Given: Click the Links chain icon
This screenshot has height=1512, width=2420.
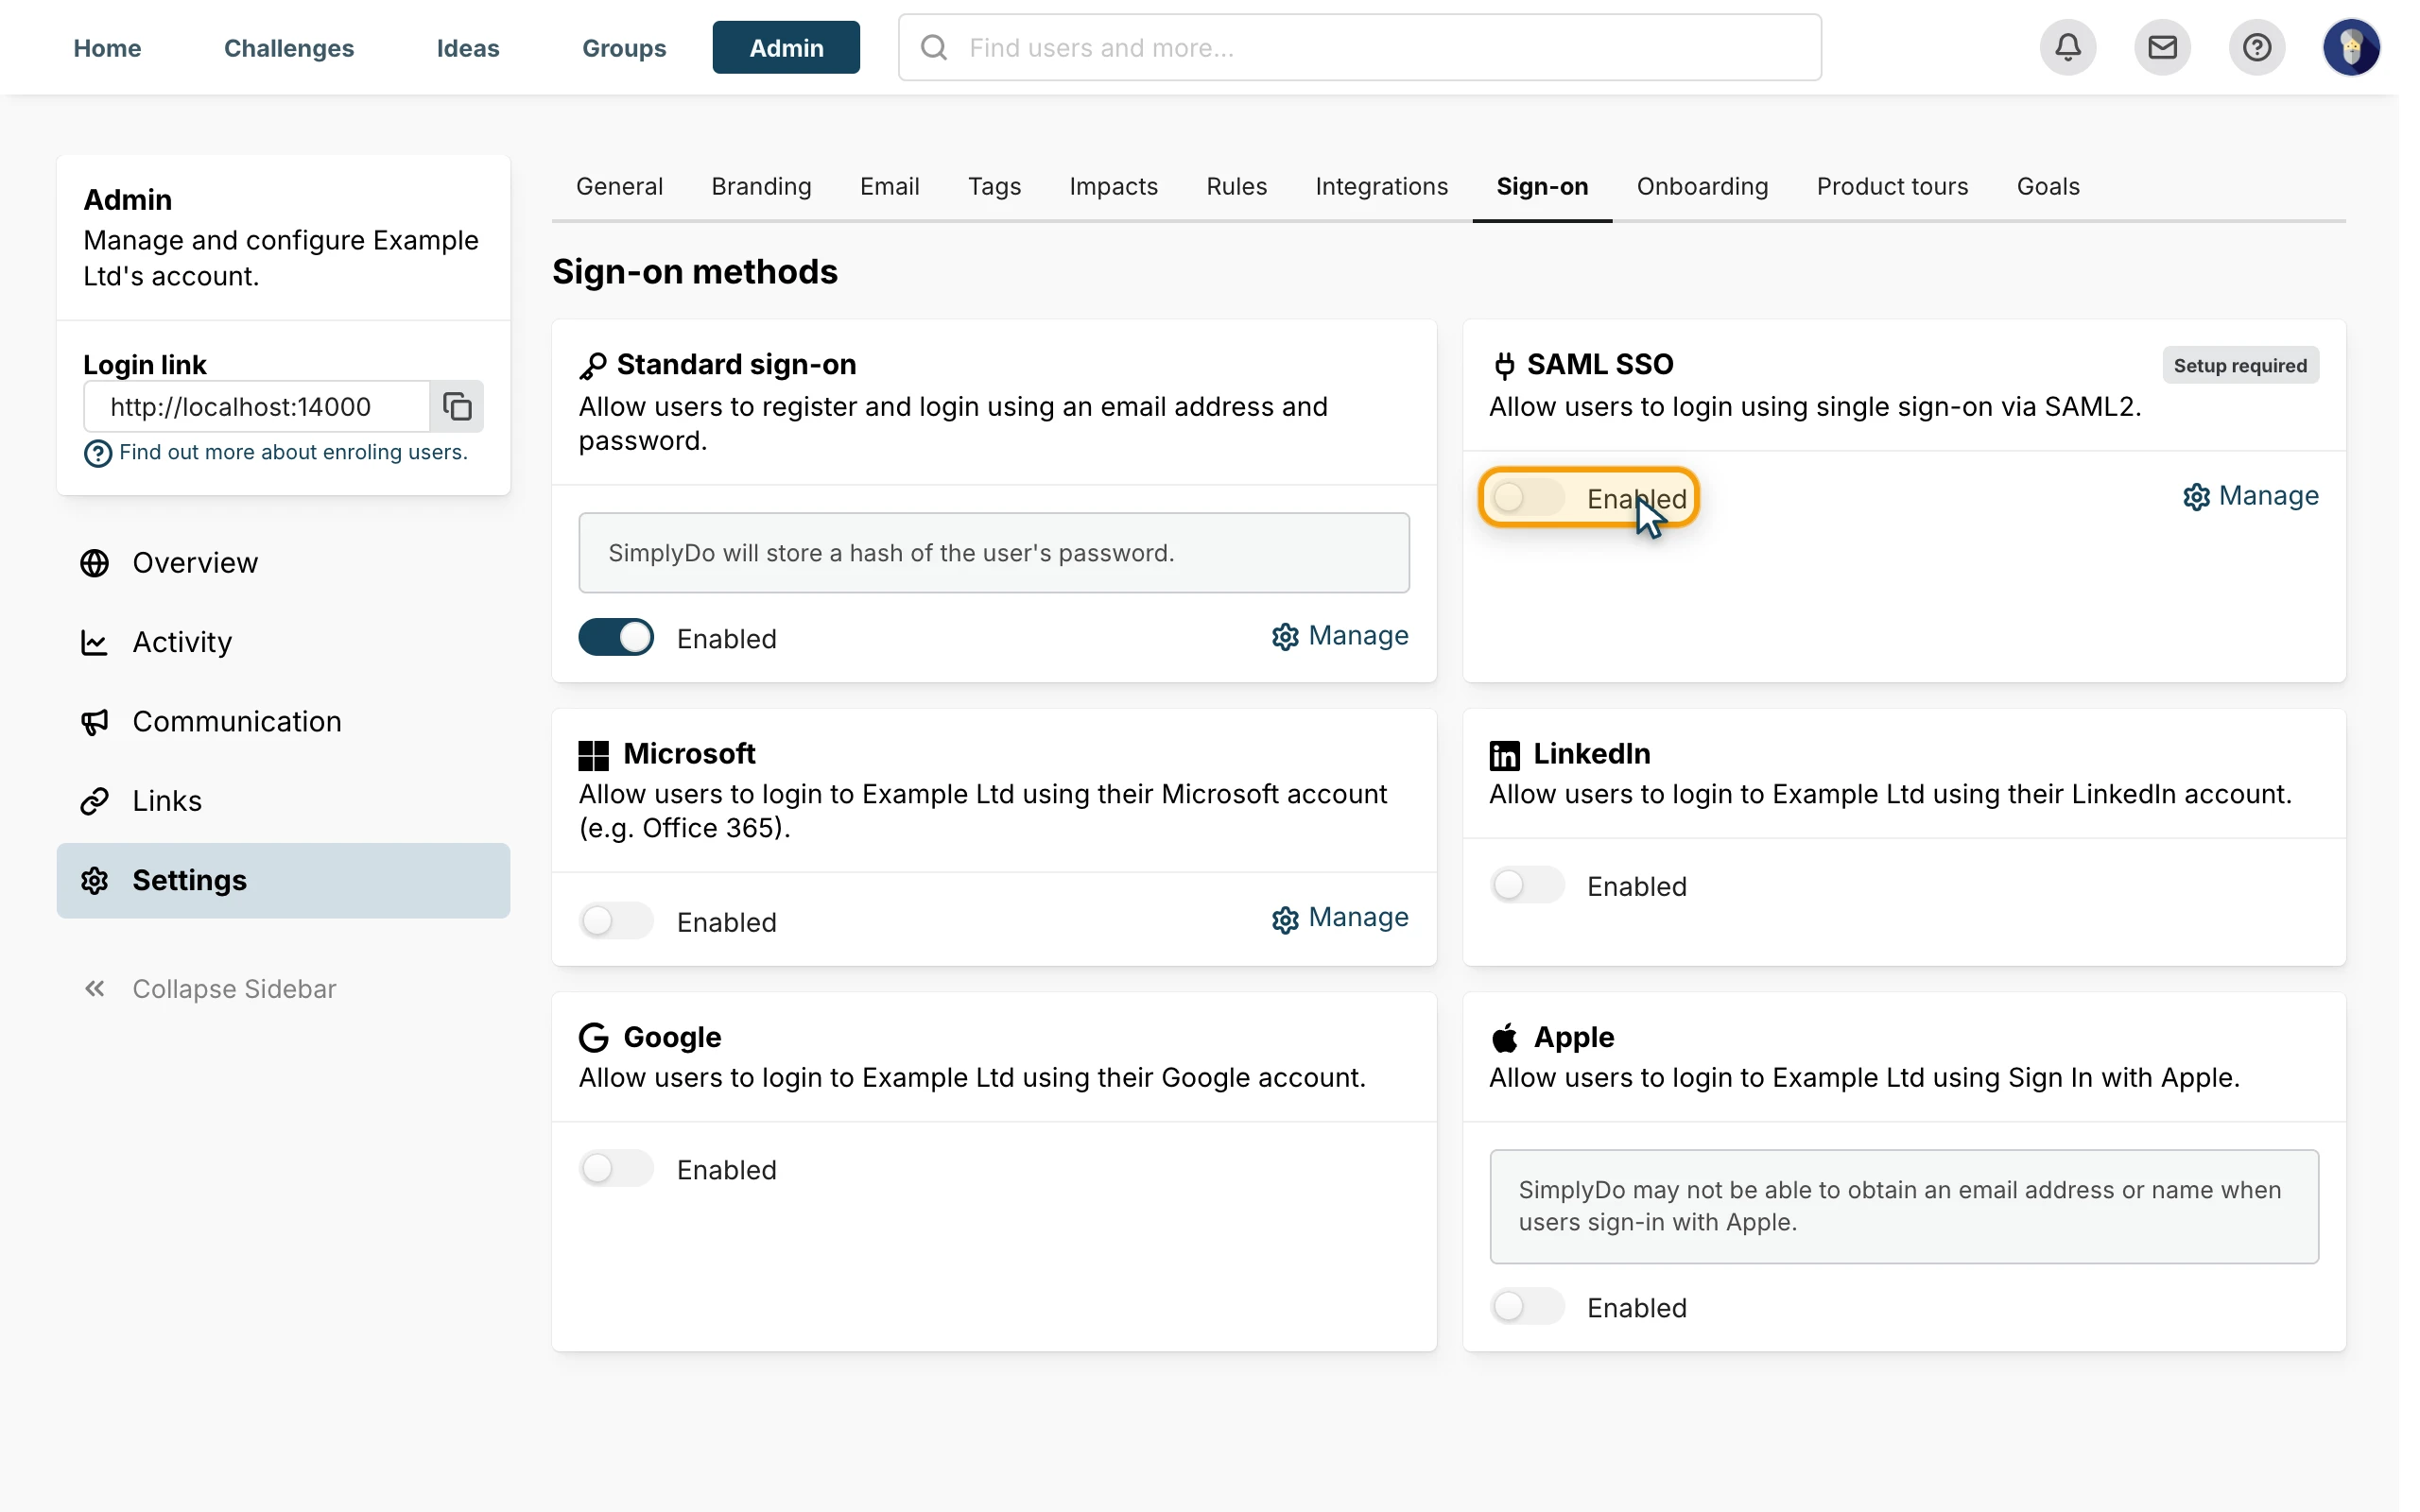Looking at the screenshot, I should [95, 801].
